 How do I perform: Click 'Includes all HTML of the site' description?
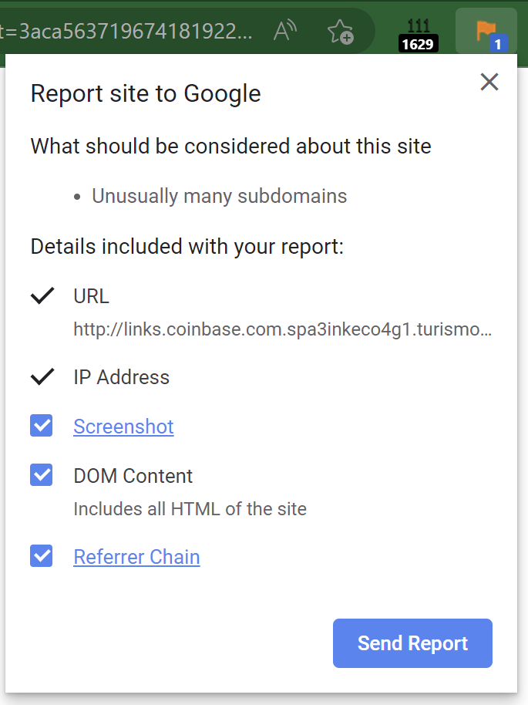pos(190,509)
